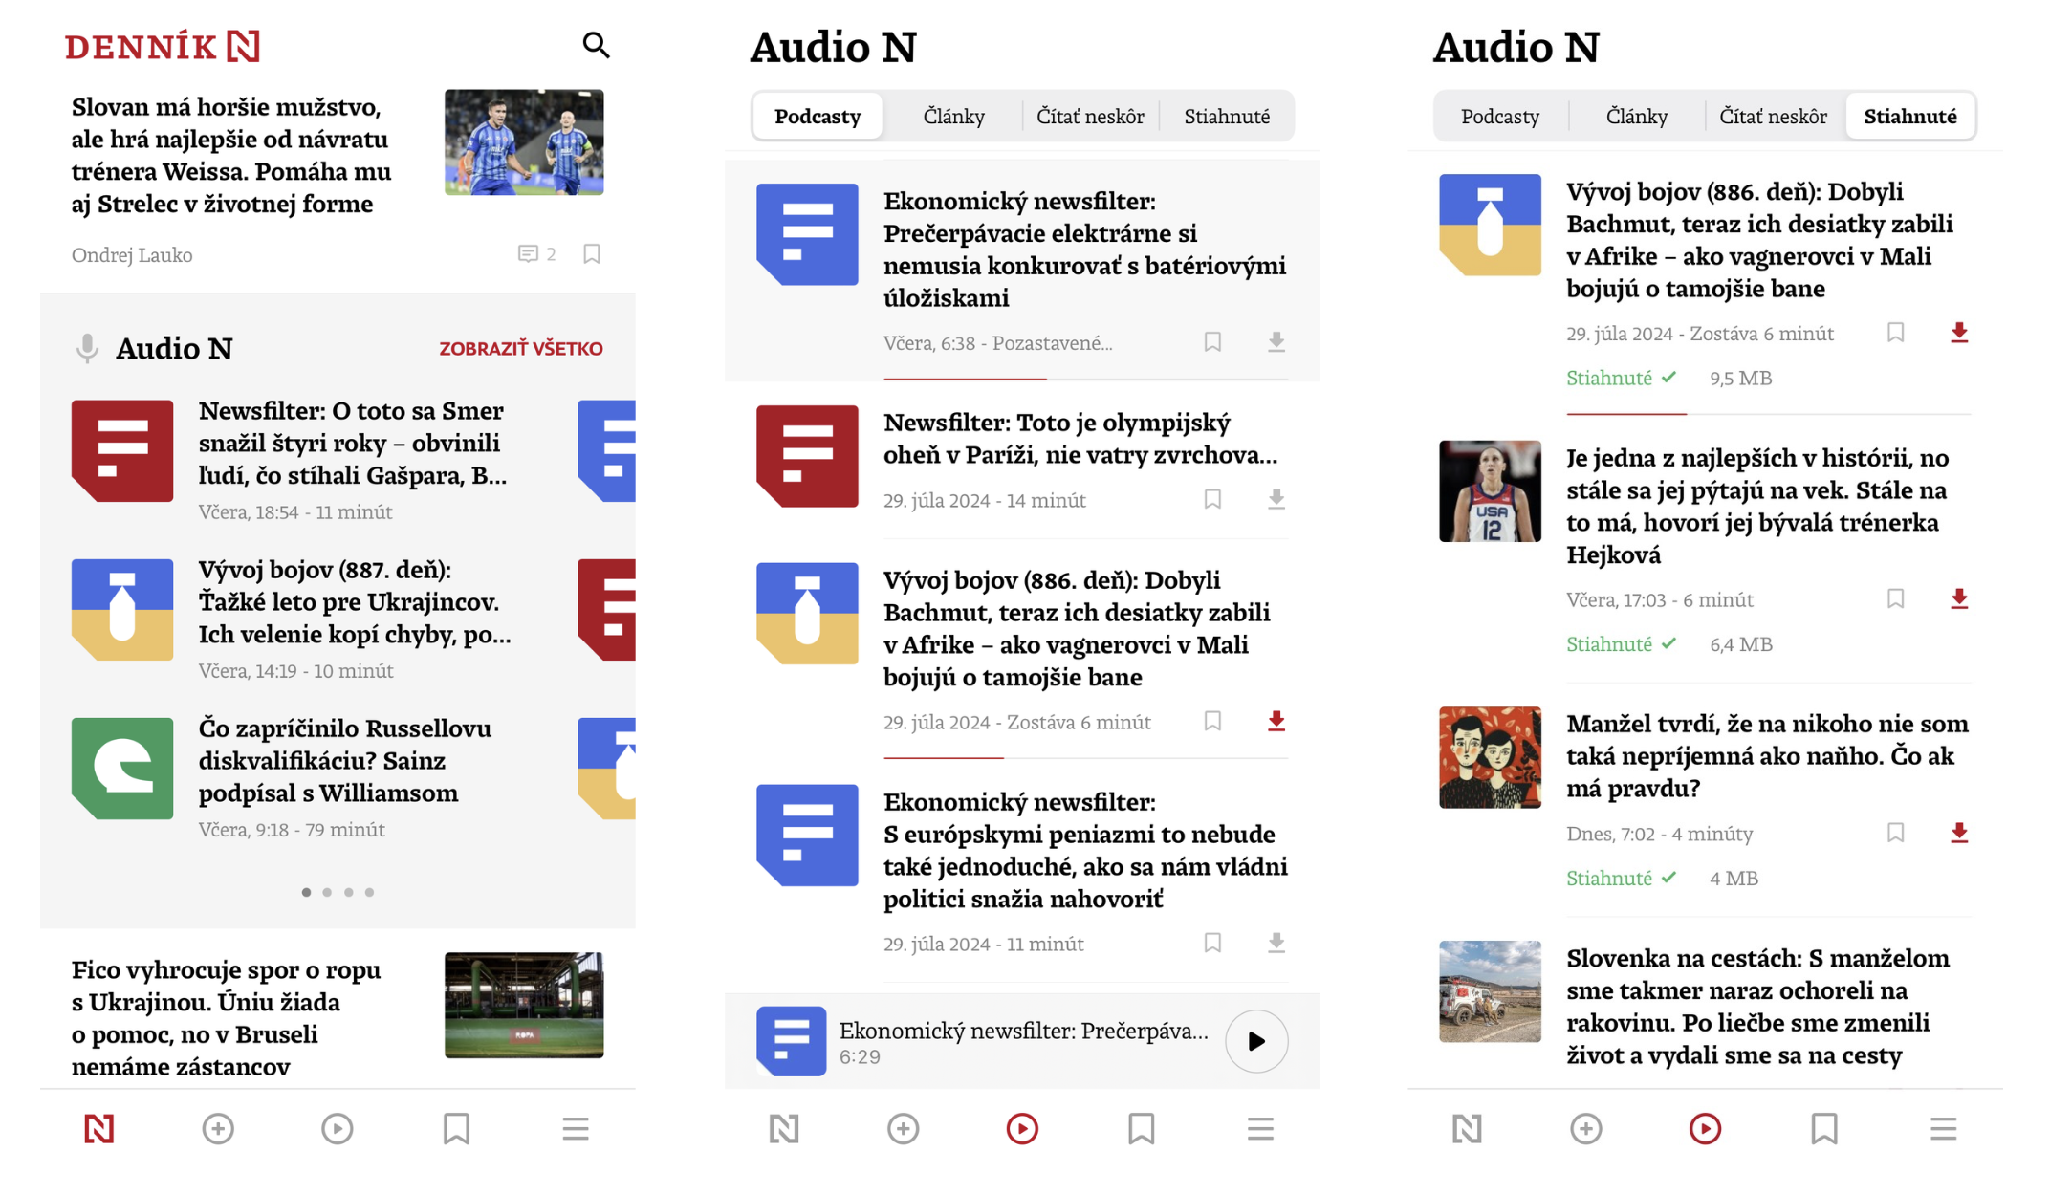
Task: Open the Stiahnuté tab in middle screen
Action: 1227,117
